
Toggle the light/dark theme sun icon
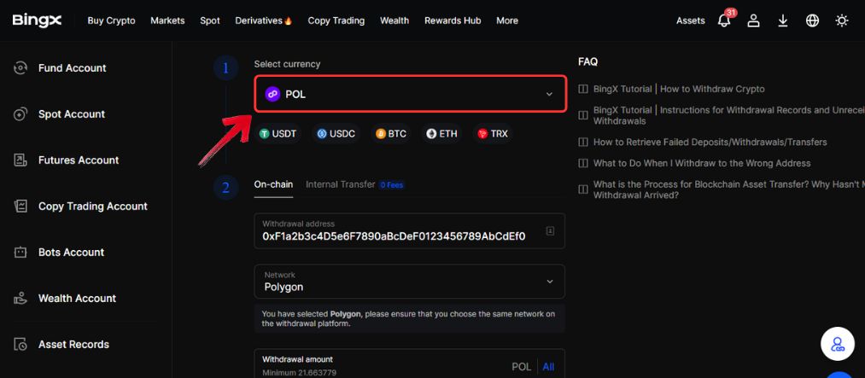tap(841, 21)
